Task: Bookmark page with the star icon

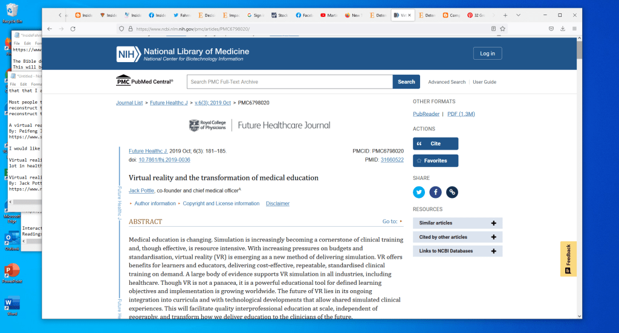Action: 502,28
